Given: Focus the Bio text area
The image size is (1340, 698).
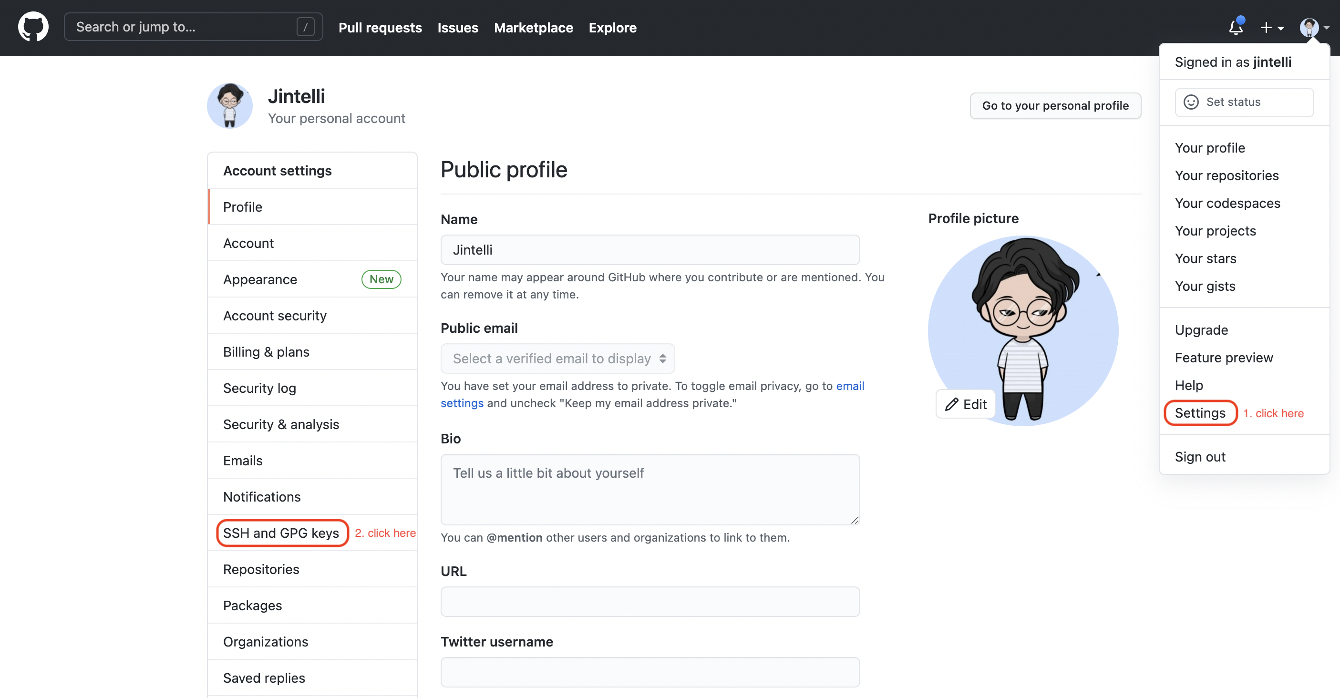Looking at the screenshot, I should click(x=649, y=489).
